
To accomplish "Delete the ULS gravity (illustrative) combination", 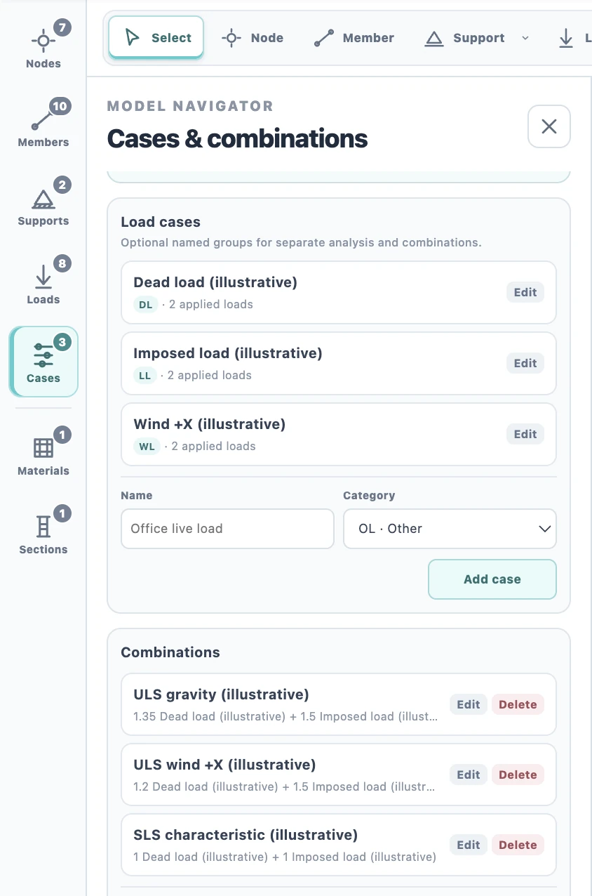I will click(518, 704).
